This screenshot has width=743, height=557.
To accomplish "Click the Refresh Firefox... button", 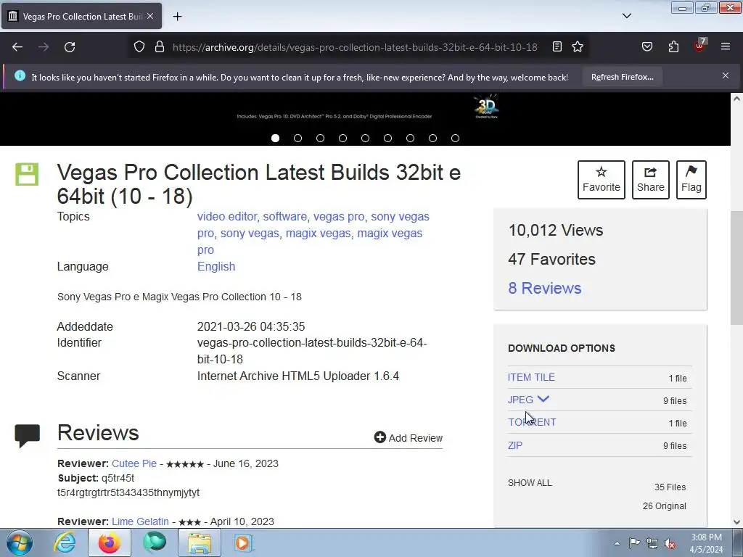I will pos(622,77).
